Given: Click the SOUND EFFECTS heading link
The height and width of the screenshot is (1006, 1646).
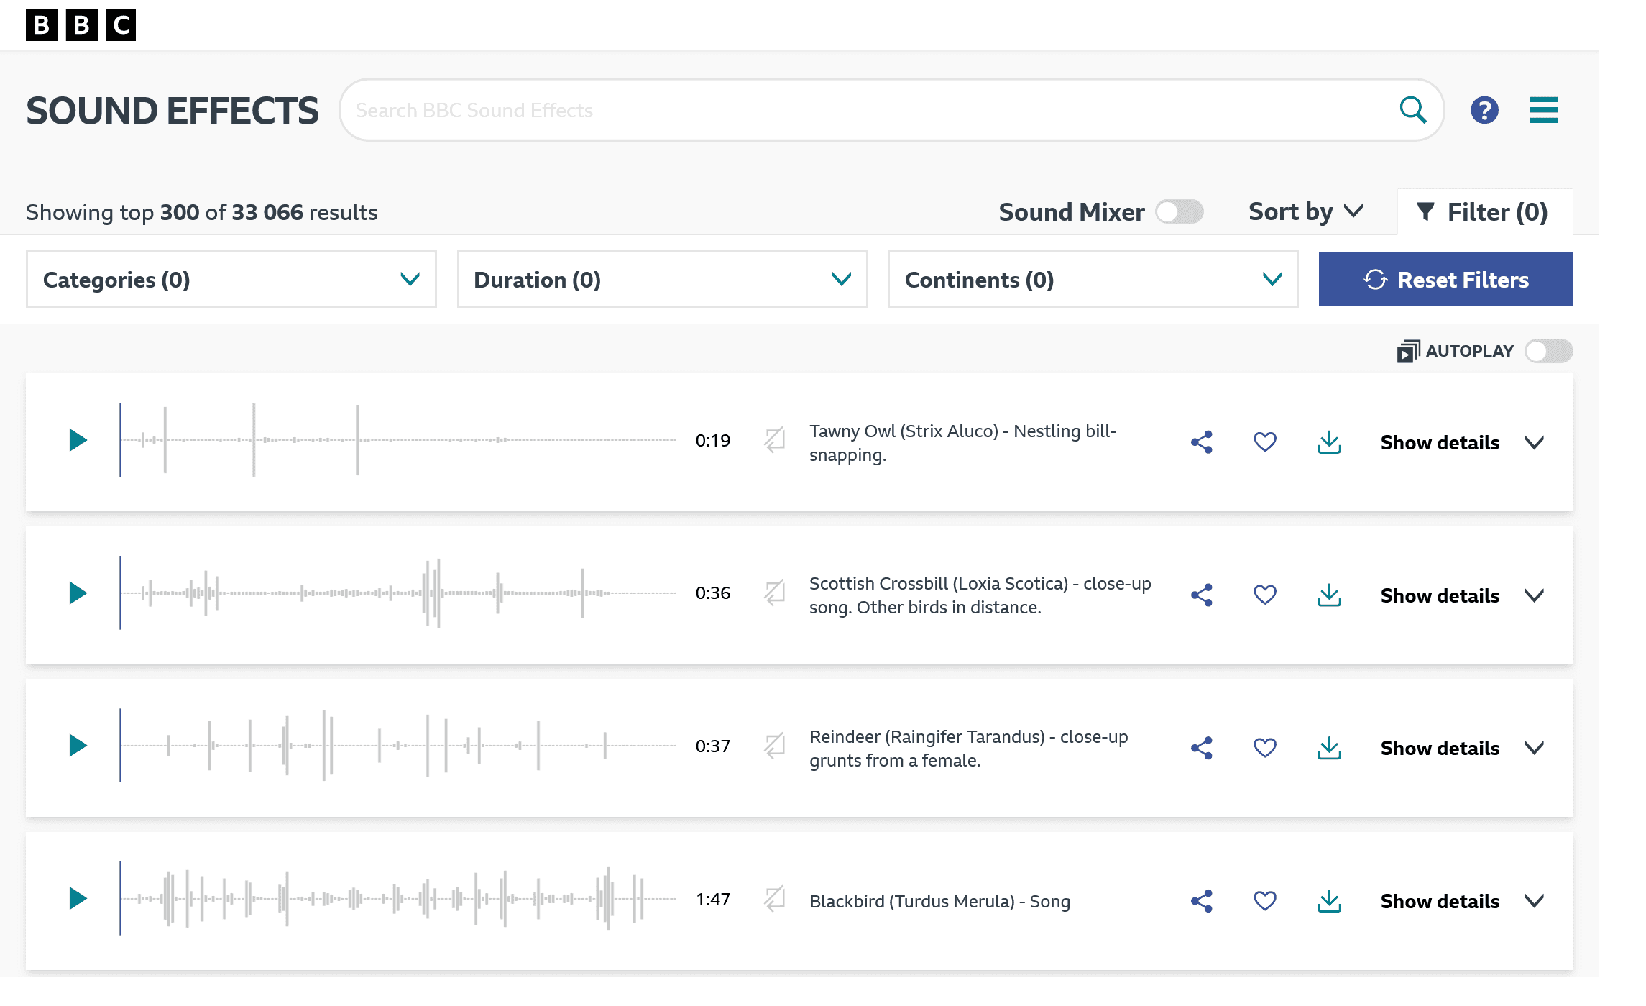Looking at the screenshot, I should pos(173,111).
